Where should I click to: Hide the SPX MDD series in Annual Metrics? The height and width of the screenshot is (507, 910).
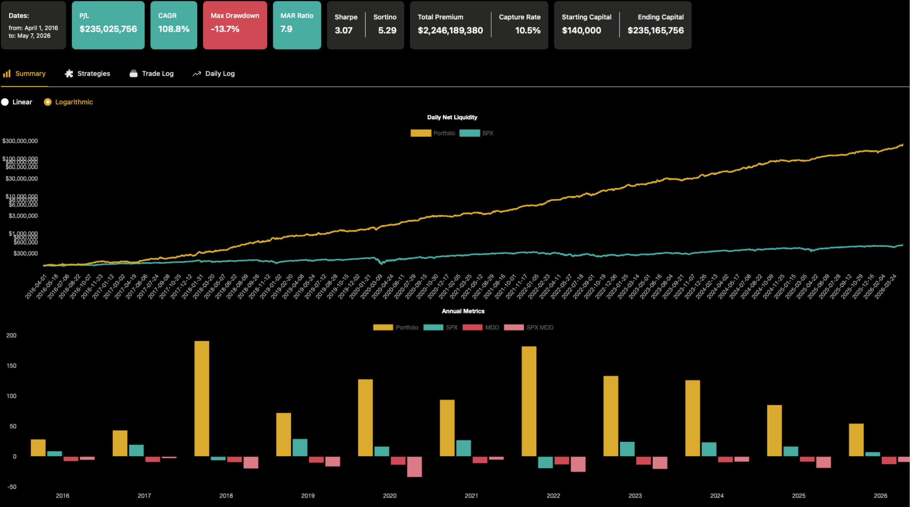(529, 327)
